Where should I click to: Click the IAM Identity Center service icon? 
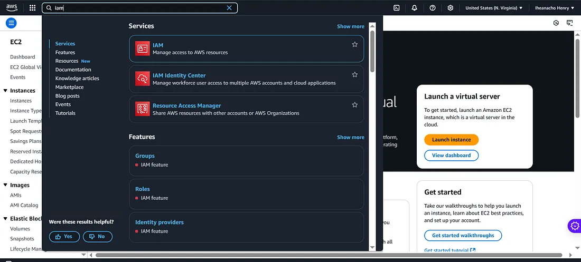[142, 79]
